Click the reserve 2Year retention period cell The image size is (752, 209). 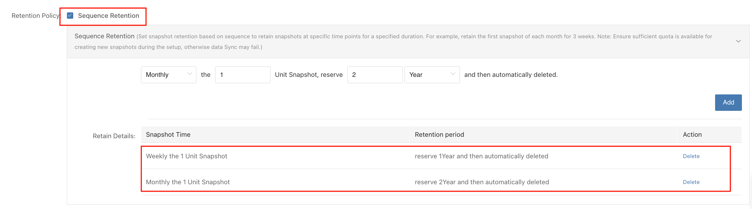(x=482, y=182)
